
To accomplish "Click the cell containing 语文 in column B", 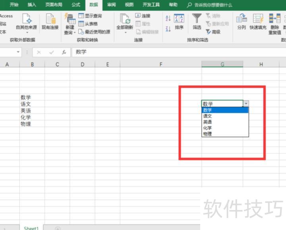I will 32,104.
